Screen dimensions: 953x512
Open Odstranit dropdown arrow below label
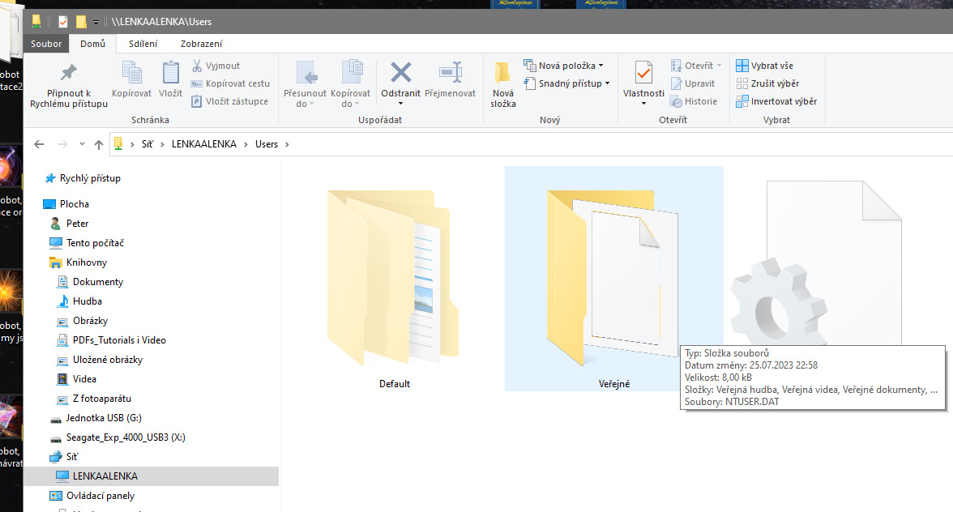400,104
